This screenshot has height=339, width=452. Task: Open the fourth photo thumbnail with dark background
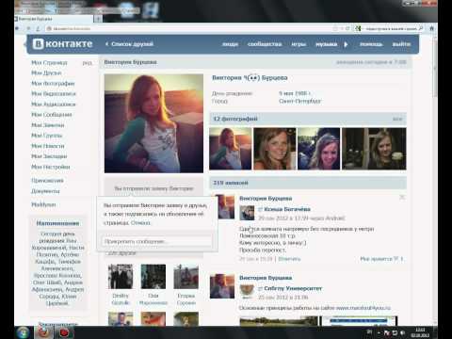(x=374, y=149)
